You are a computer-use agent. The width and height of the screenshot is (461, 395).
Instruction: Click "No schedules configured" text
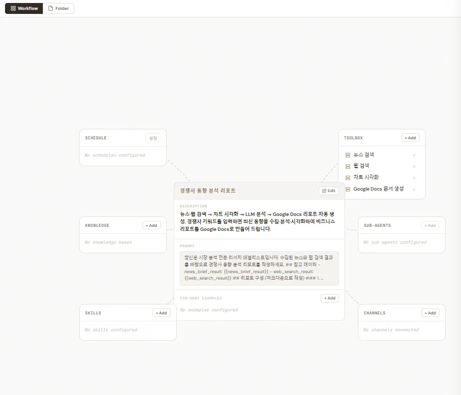[x=115, y=155]
